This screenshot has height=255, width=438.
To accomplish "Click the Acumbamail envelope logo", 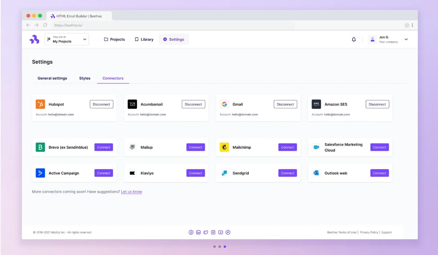I will [x=132, y=104].
